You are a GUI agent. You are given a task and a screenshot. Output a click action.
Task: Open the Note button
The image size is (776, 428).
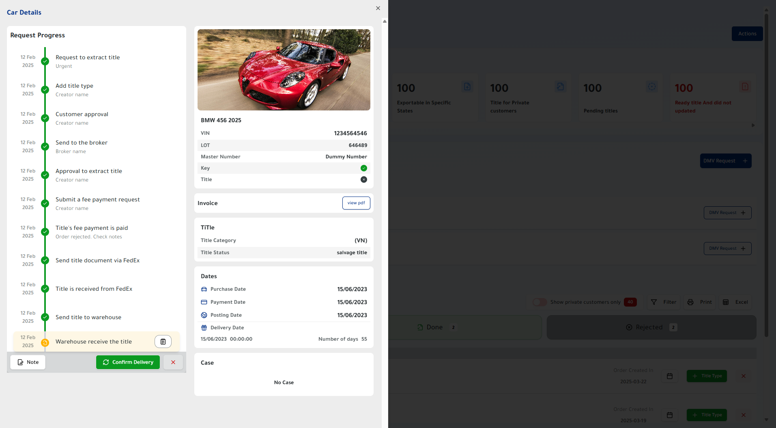pyautogui.click(x=28, y=362)
